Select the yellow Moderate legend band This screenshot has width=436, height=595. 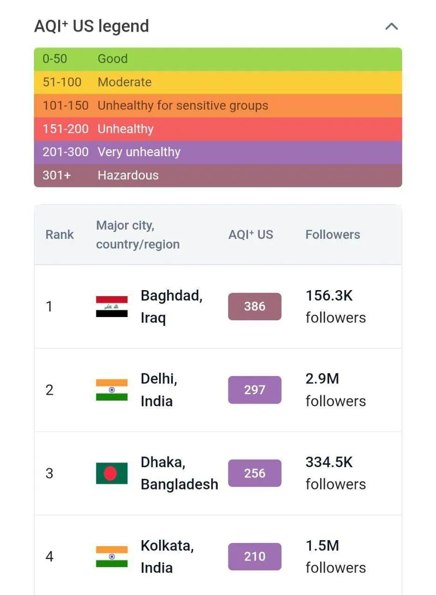coord(218,82)
